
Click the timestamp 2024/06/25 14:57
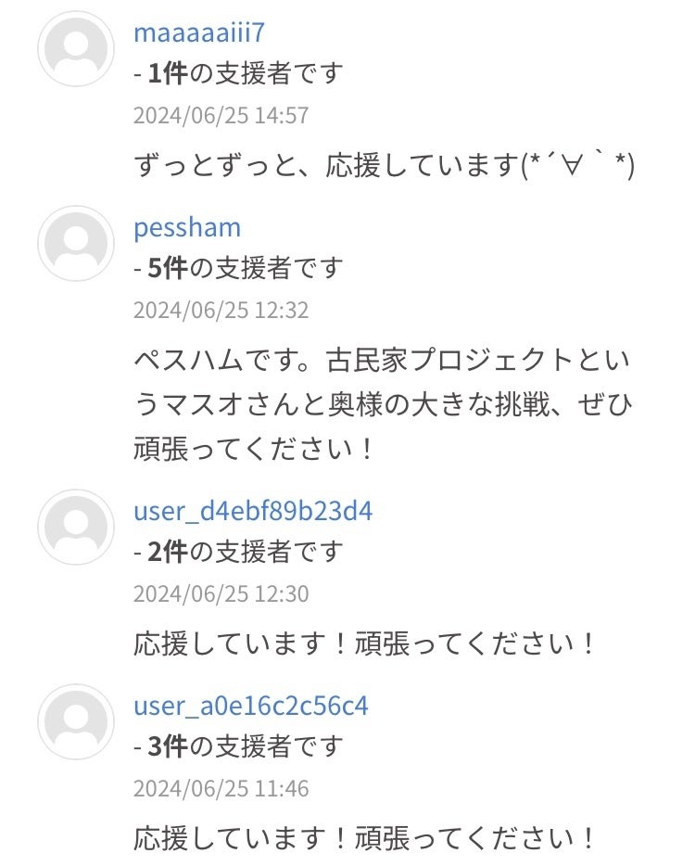221,116
